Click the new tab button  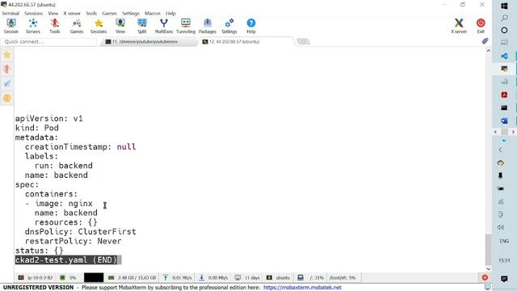304,41
